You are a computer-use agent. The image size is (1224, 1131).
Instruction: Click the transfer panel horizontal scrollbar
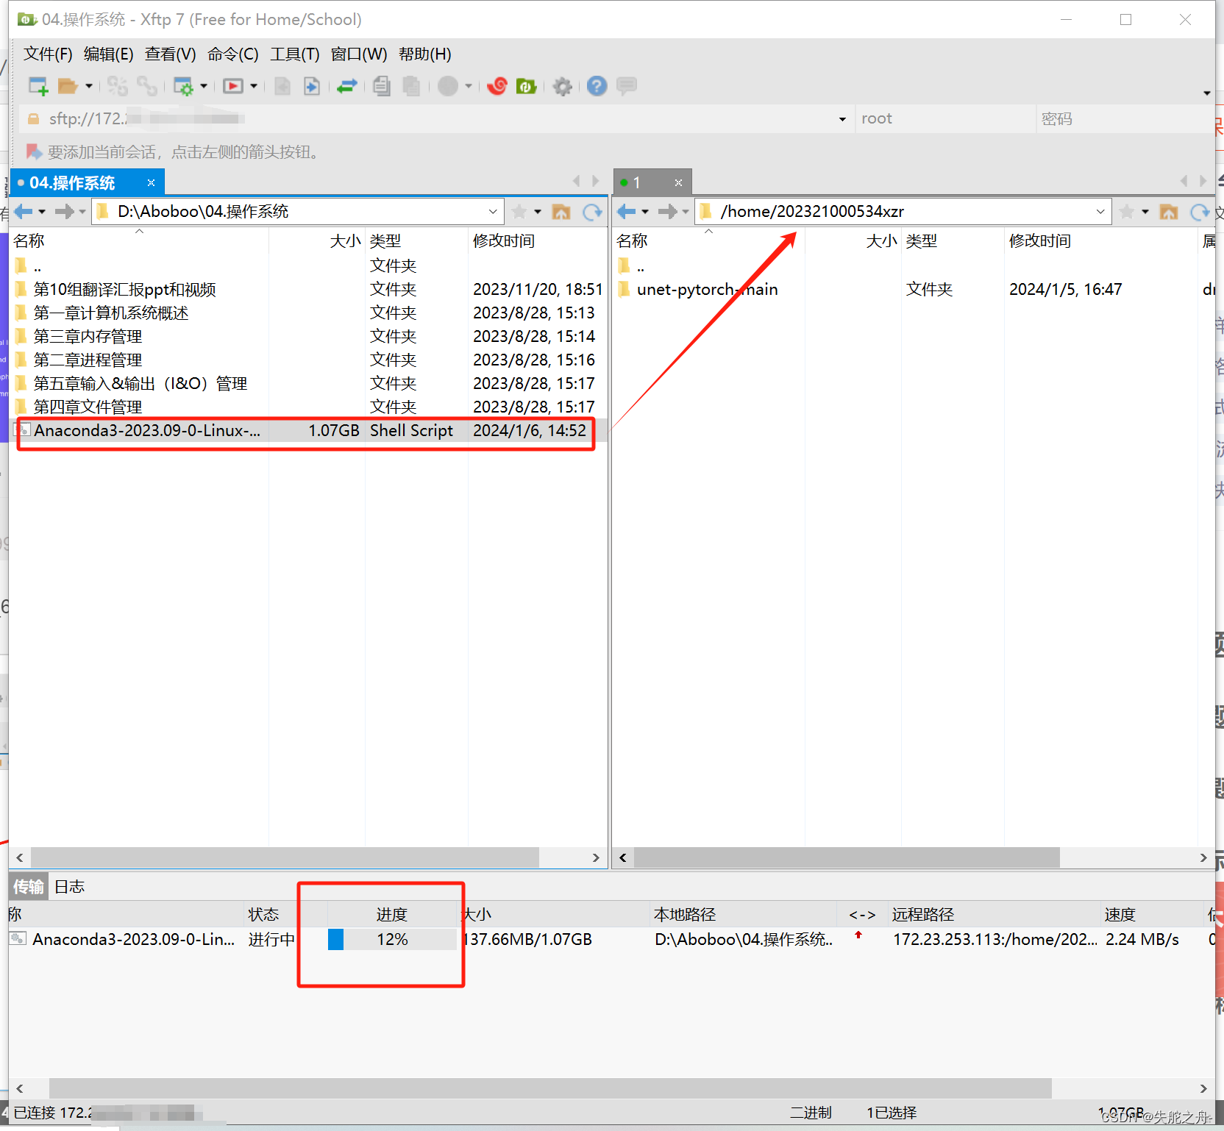550,1088
